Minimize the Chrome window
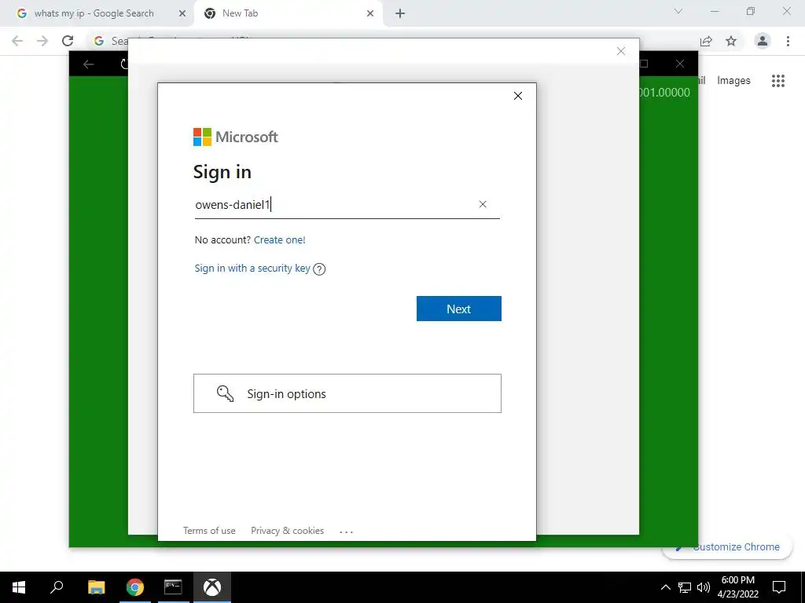805x603 pixels. click(715, 11)
